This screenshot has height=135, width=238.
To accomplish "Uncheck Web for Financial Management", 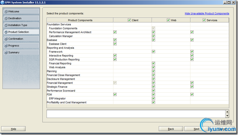I will point(153,83).
